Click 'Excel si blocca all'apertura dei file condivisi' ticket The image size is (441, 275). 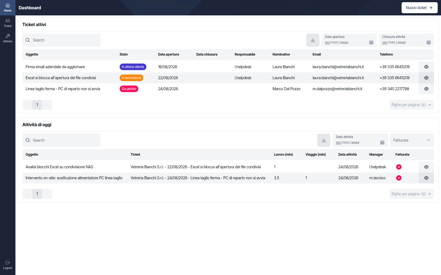pyautogui.click(x=61, y=78)
